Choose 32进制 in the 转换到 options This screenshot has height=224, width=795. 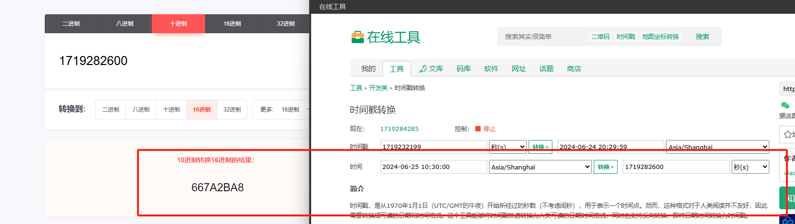(232, 110)
